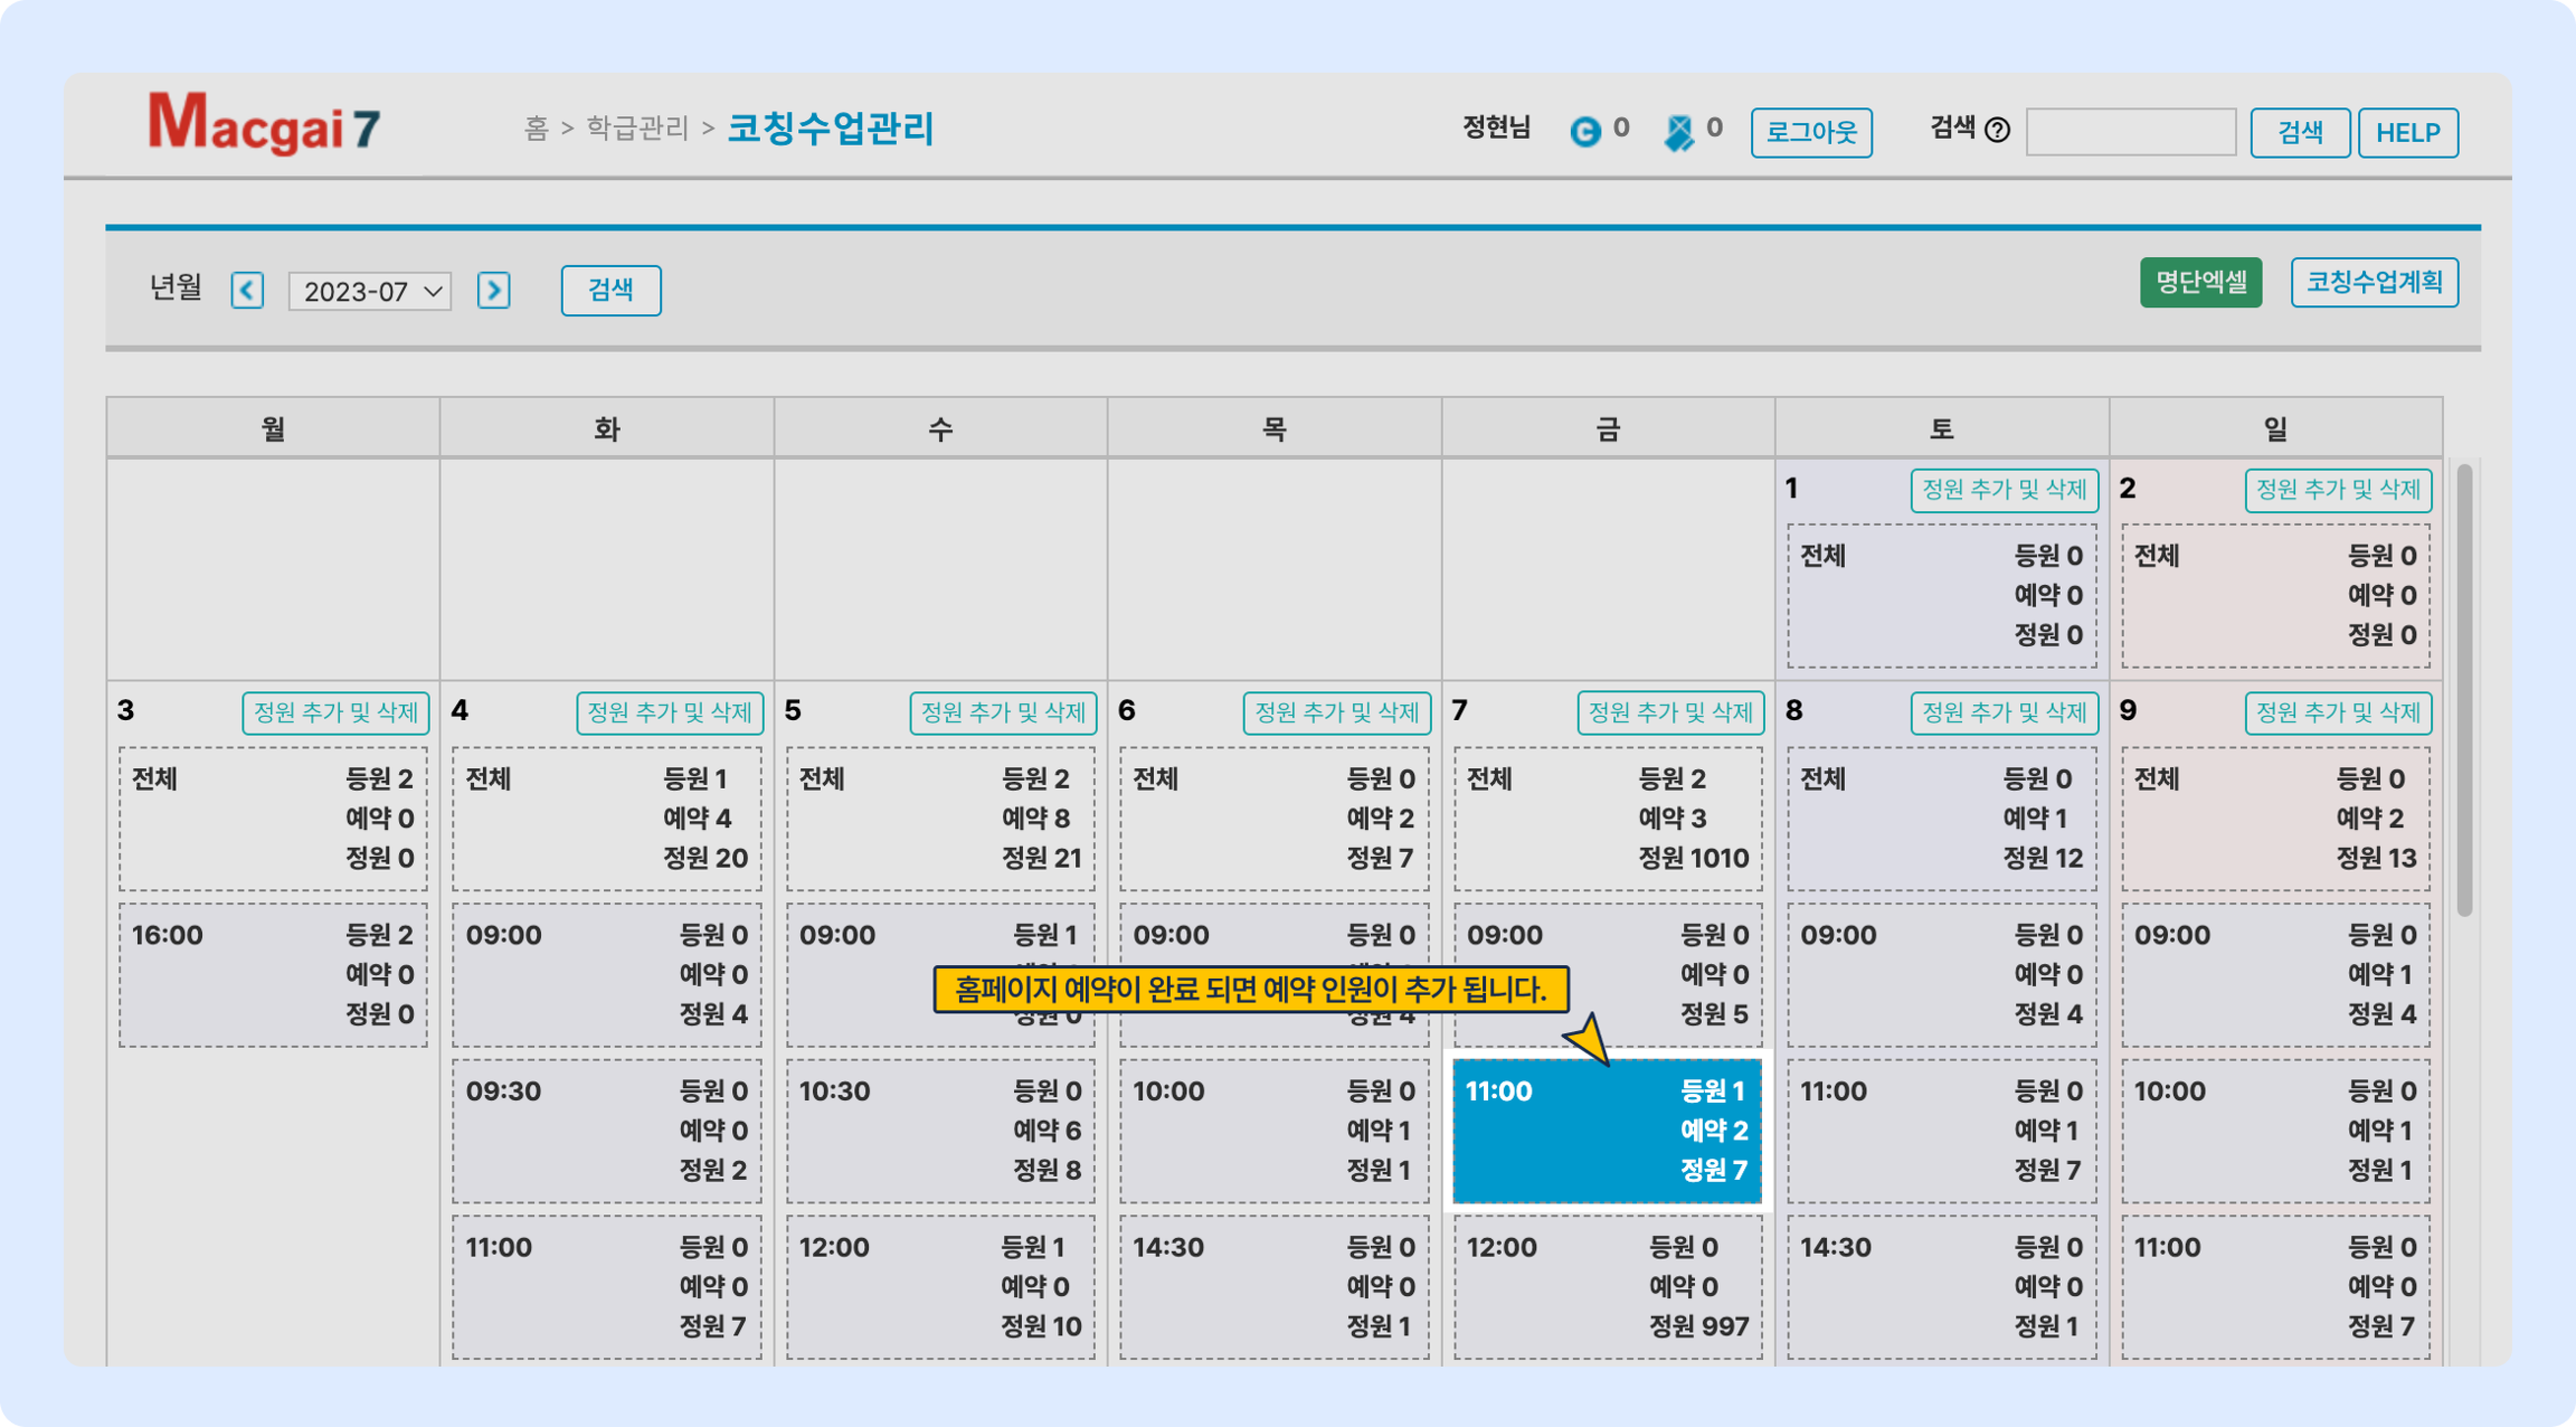Screen dimensions: 2576x1427
Task: Click the header search input field
Action: [2130, 132]
